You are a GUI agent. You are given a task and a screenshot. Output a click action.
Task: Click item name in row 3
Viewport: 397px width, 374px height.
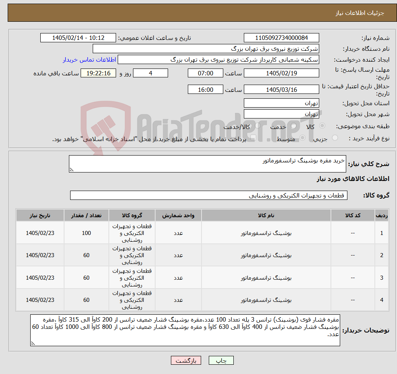[x=266, y=278]
